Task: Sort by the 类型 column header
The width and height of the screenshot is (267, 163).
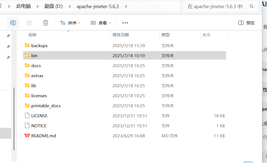Action: point(166,35)
